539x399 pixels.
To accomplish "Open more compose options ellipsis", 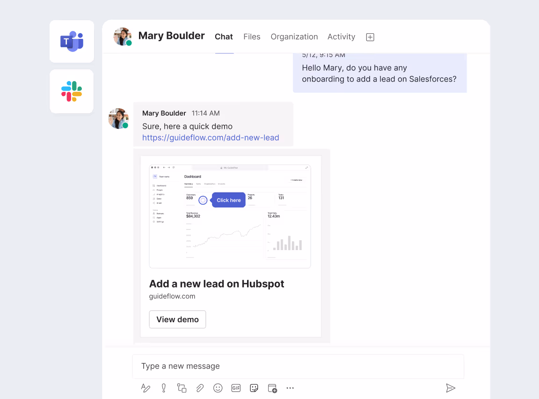I will 290,388.
